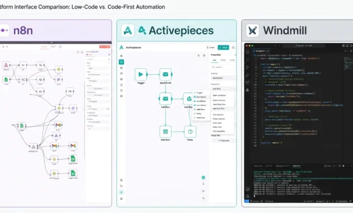Open Search in the Windmill editor activity bar

(x=248, y=59)
